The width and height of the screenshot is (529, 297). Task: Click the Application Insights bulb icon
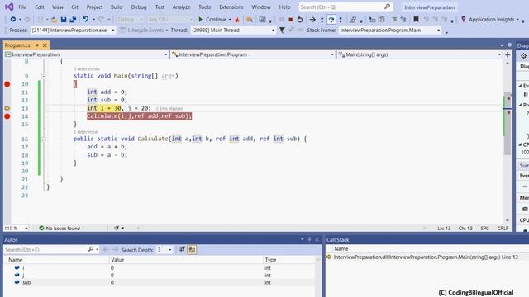pos(464,20)
